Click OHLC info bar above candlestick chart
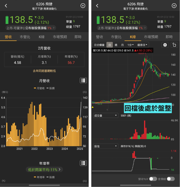The image size is (180, 187). pyautogui.click(x=123, y=50)
